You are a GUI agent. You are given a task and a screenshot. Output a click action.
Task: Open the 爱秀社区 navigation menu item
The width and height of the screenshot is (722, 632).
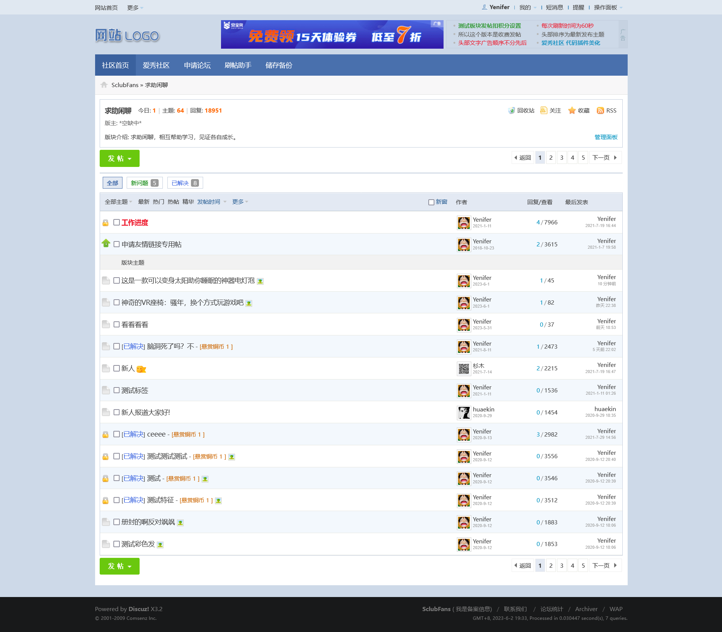point(156,65)
